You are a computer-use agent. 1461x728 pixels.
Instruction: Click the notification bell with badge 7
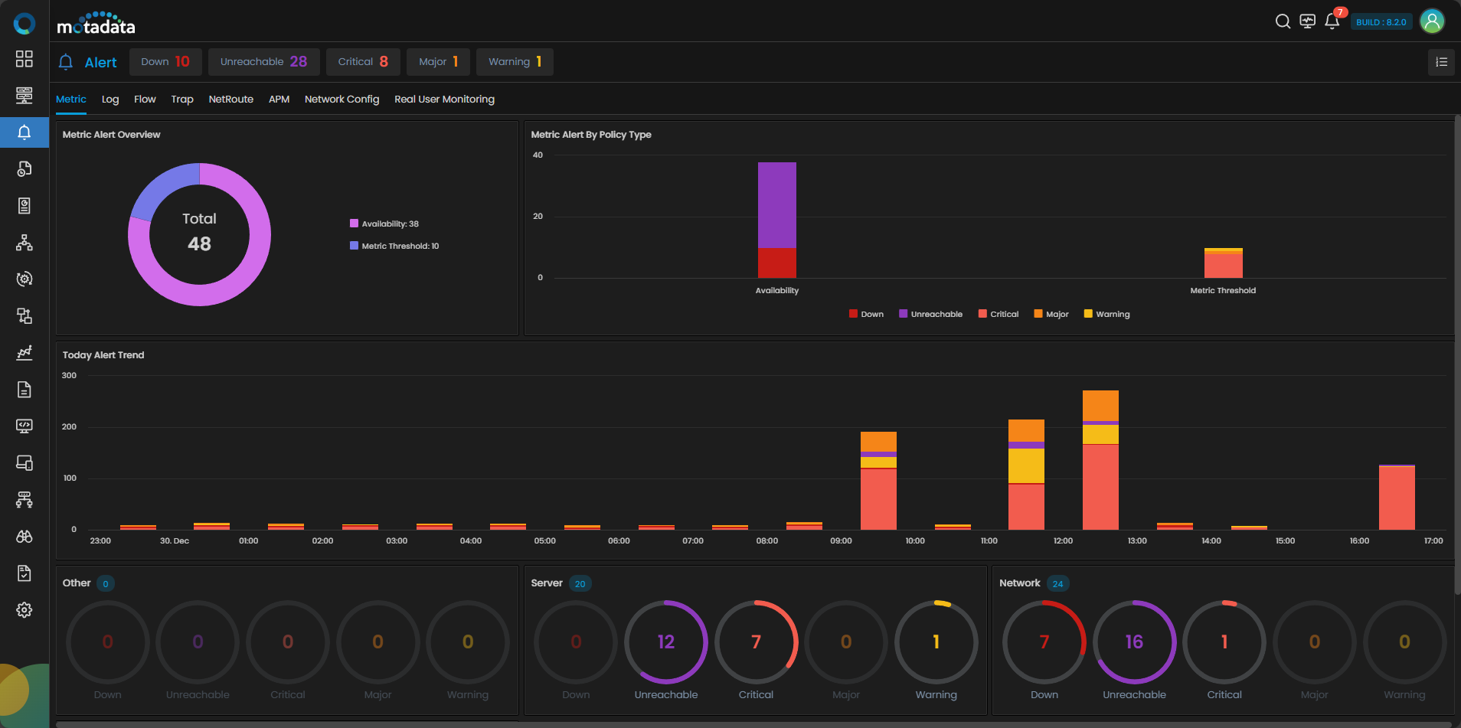tap(1332, 21)
